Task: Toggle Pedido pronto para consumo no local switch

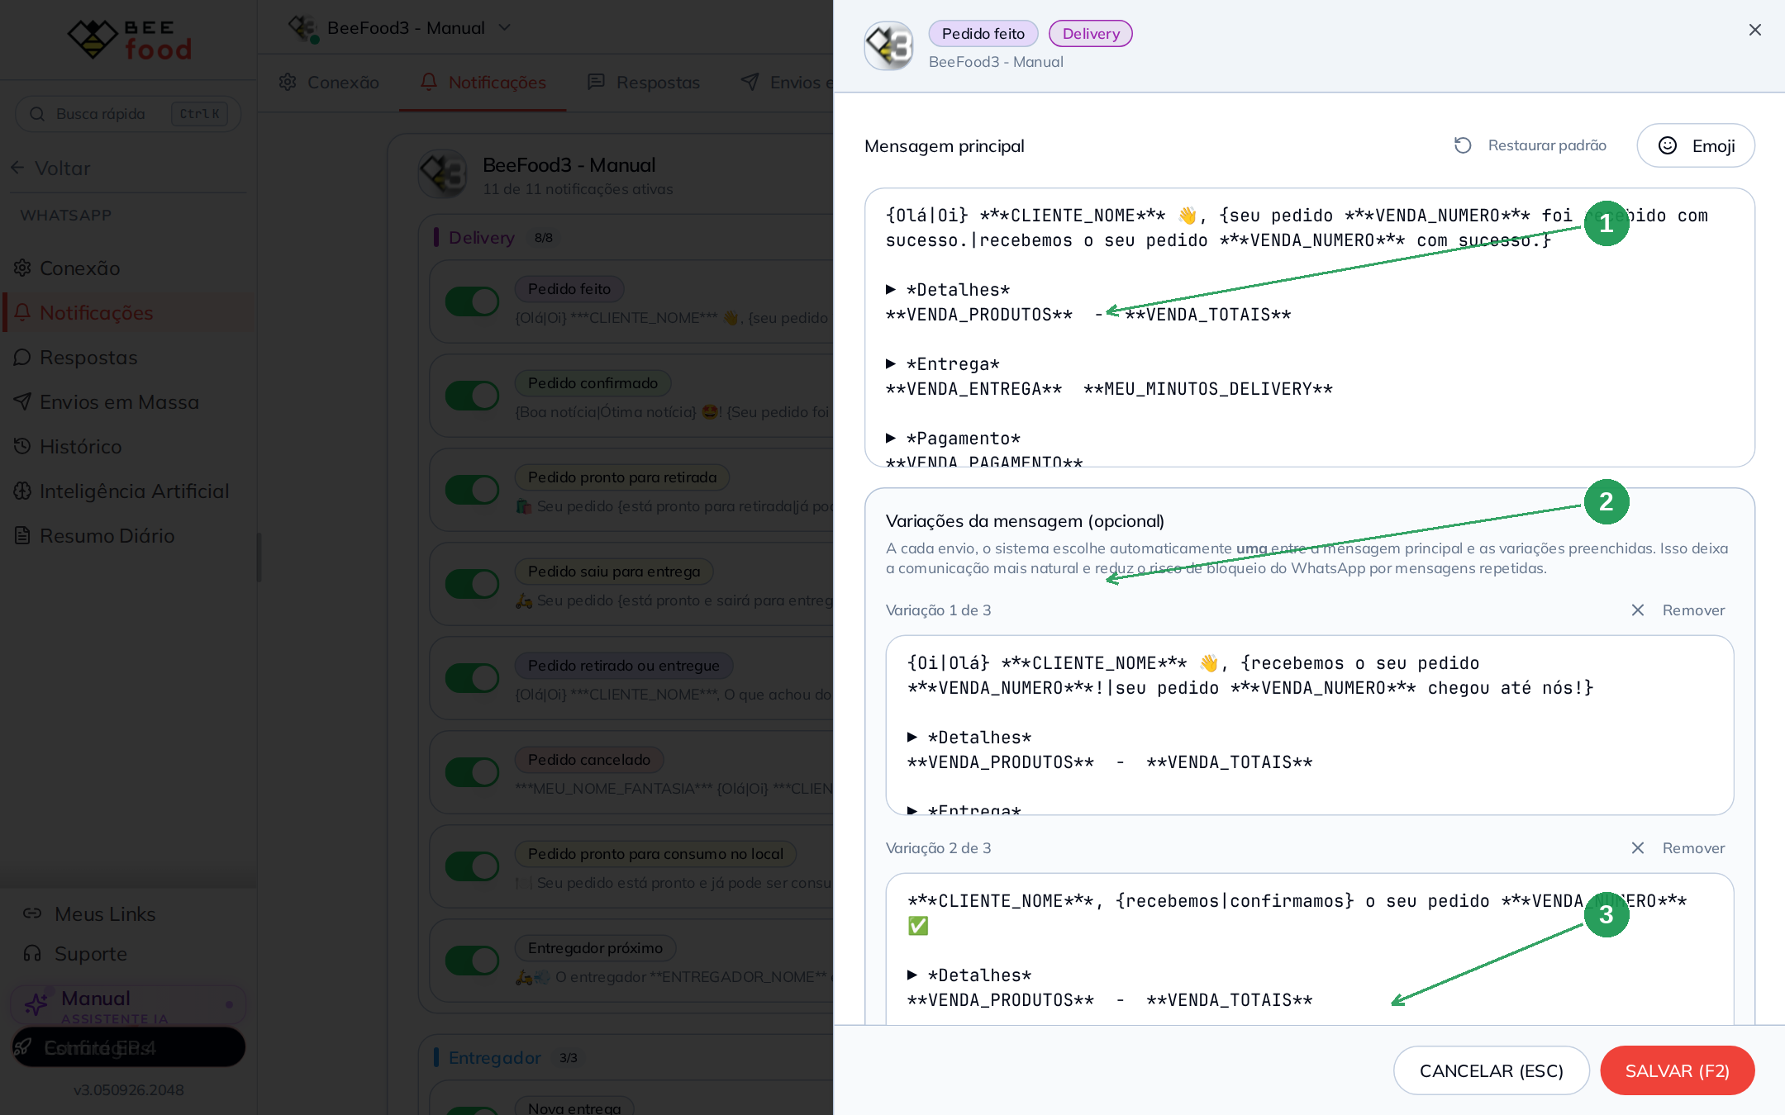Action: (x=473, y=866)
